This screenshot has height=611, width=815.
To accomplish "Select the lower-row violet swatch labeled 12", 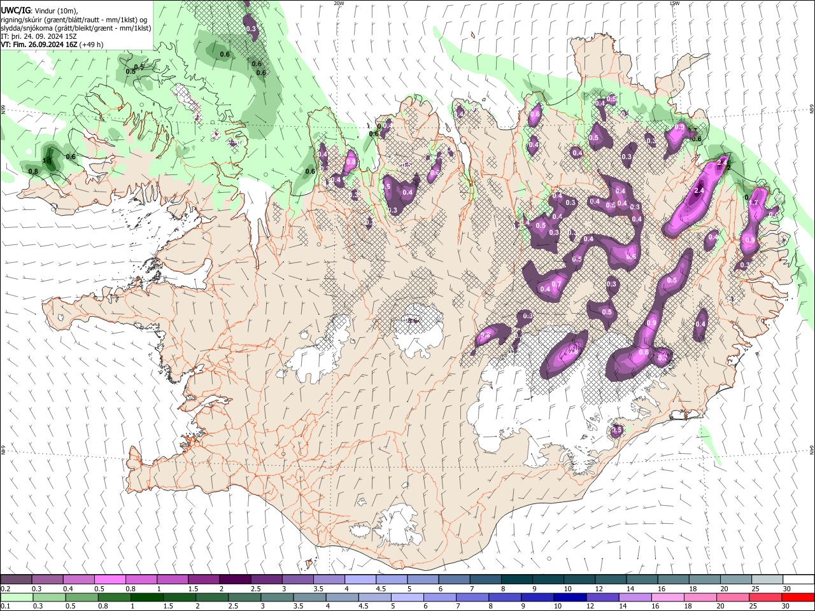I will click(x=602, y=597).
